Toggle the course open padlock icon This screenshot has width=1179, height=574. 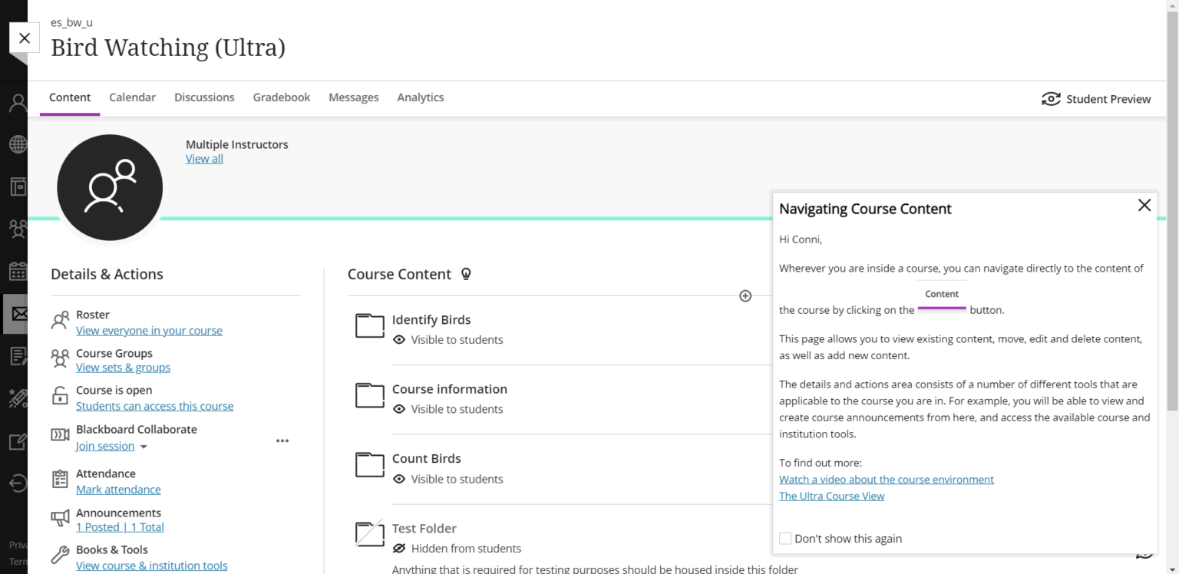point(60,396)
